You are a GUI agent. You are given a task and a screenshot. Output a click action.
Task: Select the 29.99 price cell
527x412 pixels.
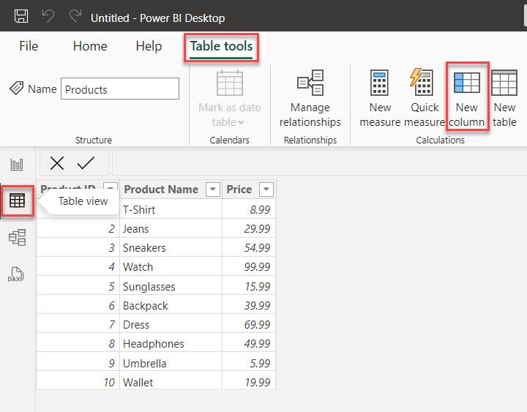click(249, 228)
